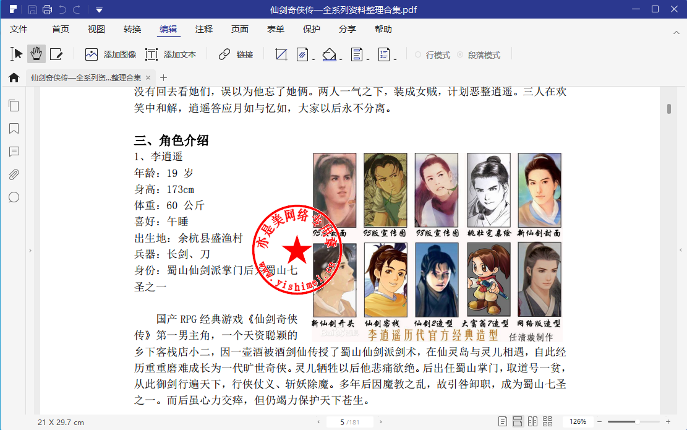
Task: Switch to continuous scrolling view
Action: [518, 422]
